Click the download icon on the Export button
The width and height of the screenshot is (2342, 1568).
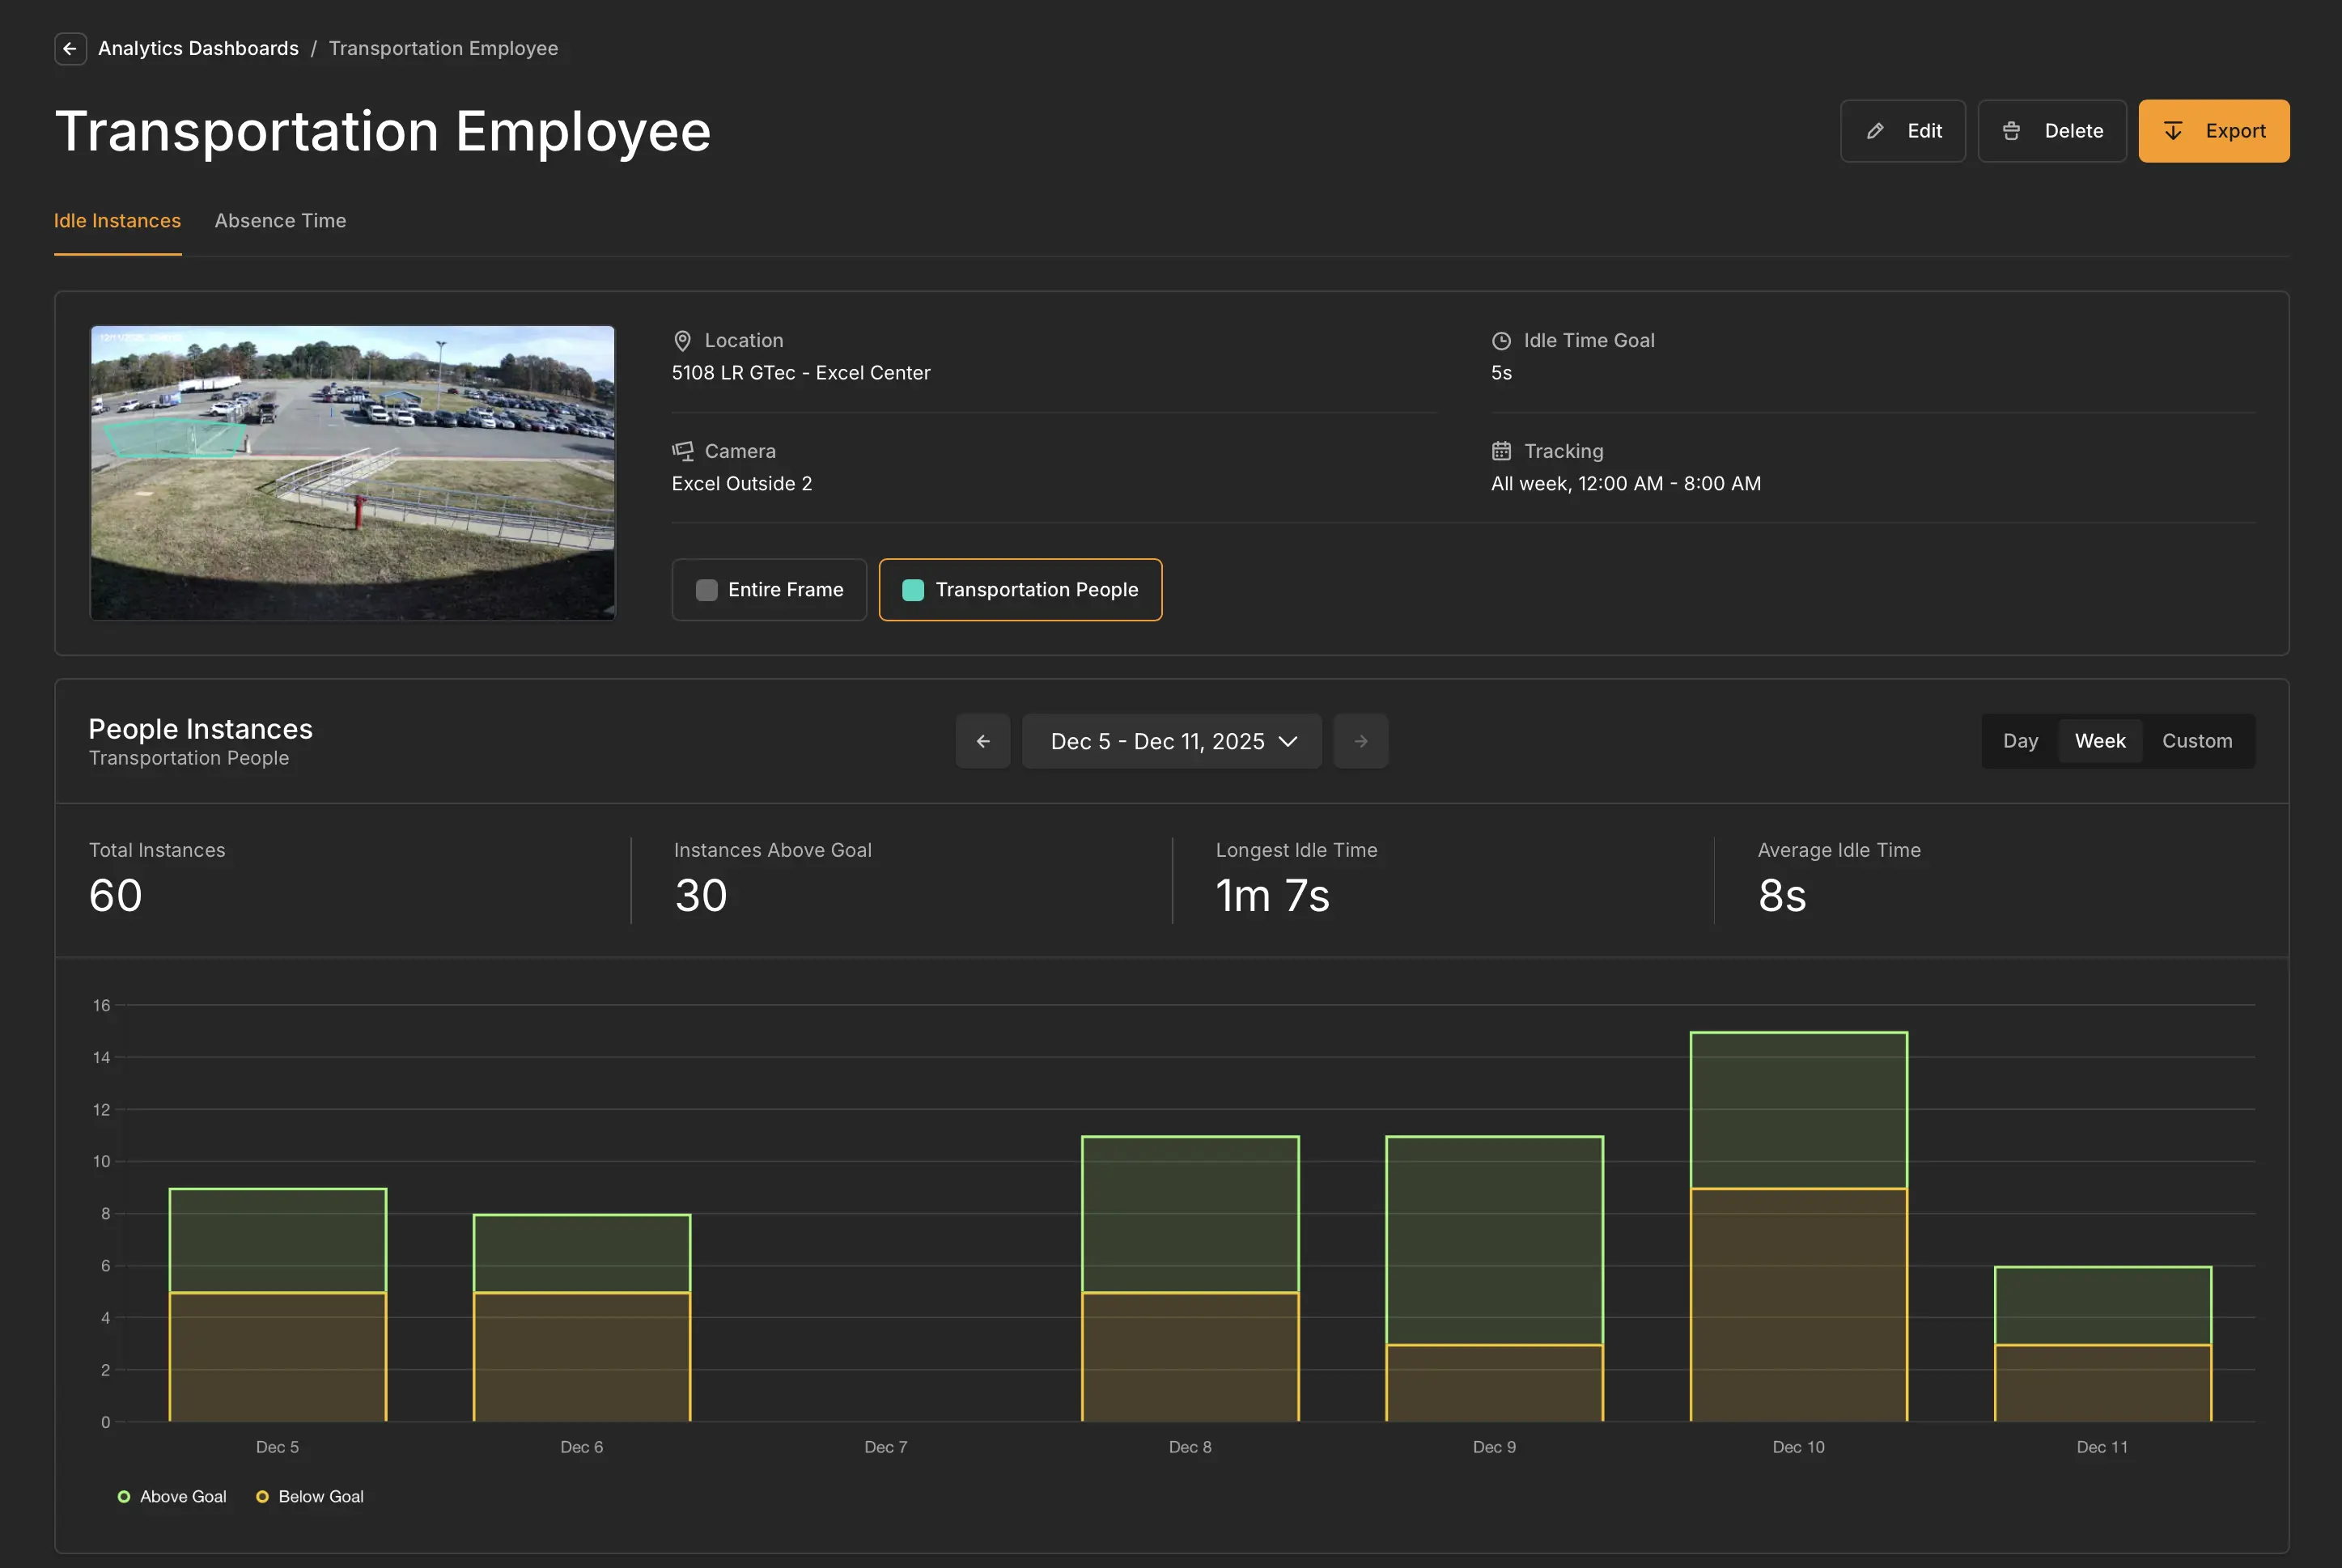point(2172,130)
